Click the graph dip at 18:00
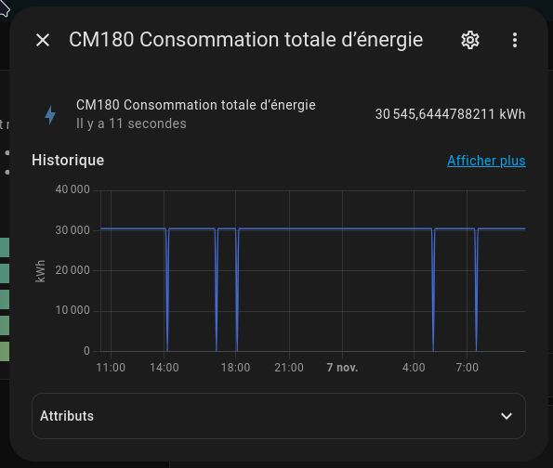The width and height of the screenshot is (553, 468). (237, 290)
